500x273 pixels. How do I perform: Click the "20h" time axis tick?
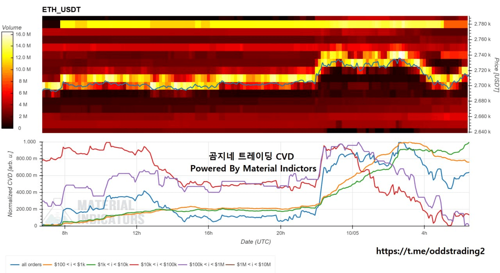click(x=280, y=233)
